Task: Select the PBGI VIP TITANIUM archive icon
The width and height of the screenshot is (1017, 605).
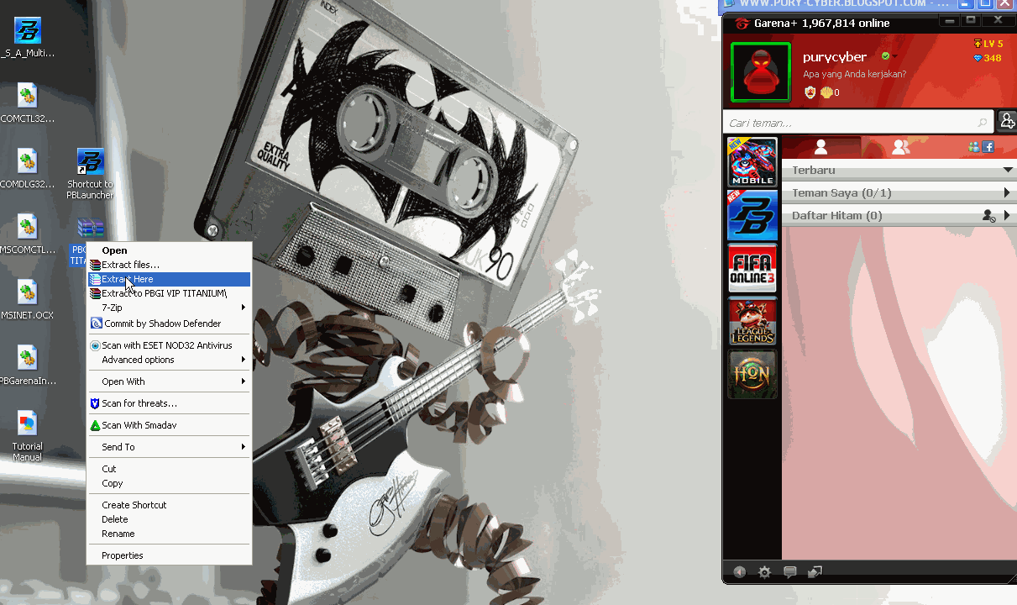Action: tap(90, 228)
